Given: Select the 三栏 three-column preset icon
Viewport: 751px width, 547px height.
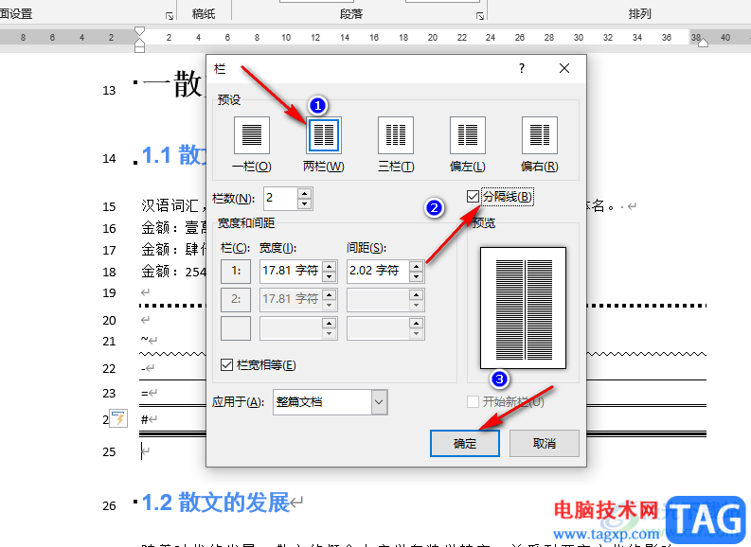Looking at the screenshot, I should [396, 135].
